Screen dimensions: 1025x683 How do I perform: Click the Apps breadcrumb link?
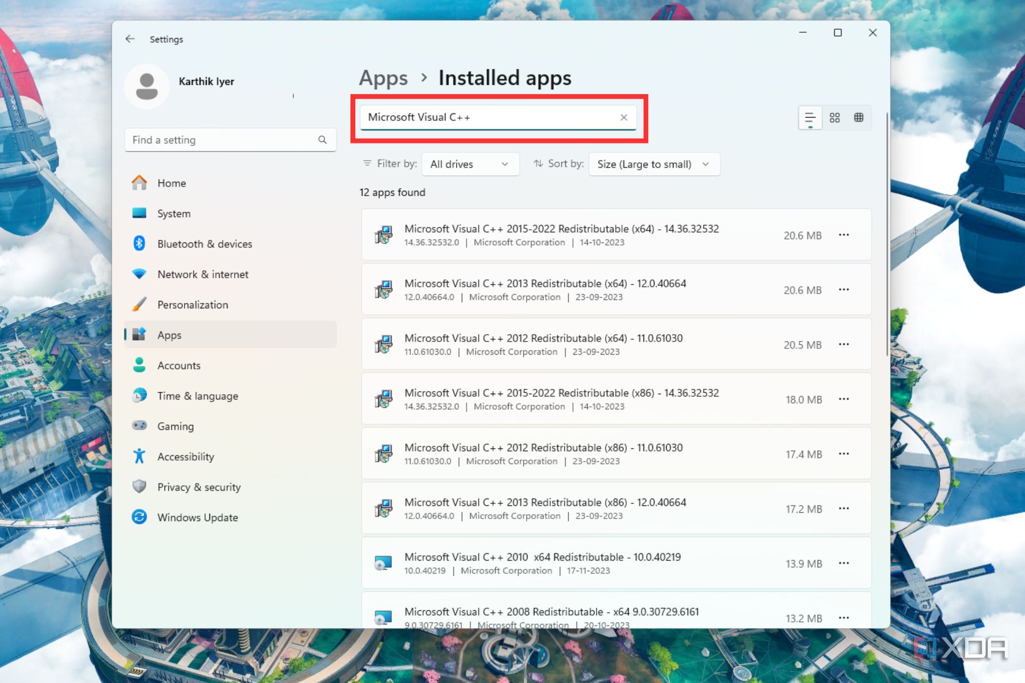coord(383,78)
